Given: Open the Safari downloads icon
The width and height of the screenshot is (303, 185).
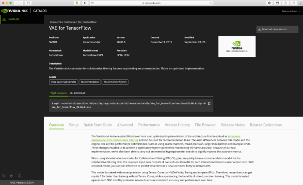Looking at the screenshot, I should tap(270, 3).
